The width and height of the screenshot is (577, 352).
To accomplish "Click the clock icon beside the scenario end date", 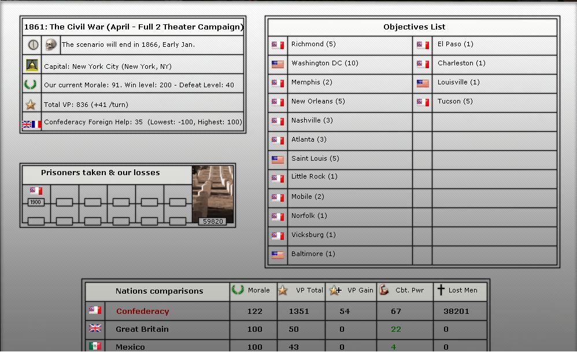I will point(32,45).
